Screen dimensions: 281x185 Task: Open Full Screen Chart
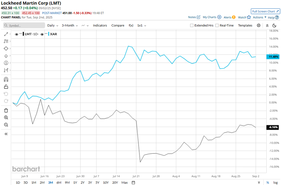point(265,11)
